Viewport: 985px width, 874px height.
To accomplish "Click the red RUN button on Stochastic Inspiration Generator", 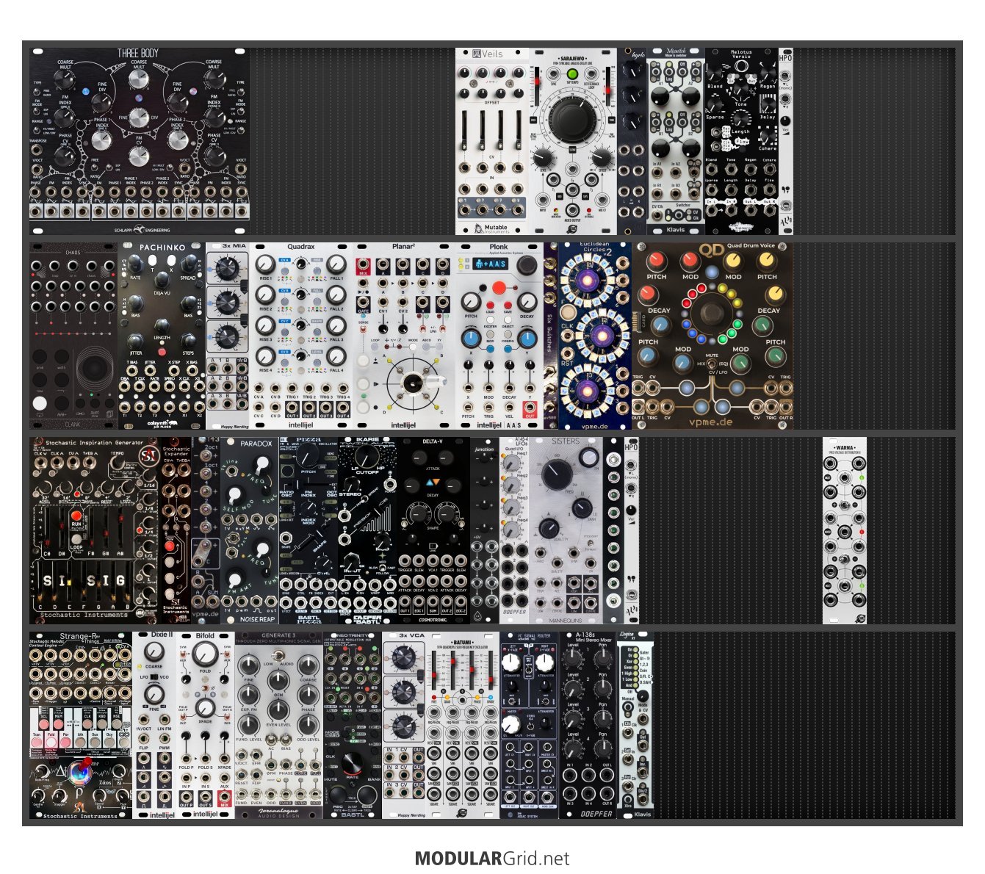I will coord(76,516).
